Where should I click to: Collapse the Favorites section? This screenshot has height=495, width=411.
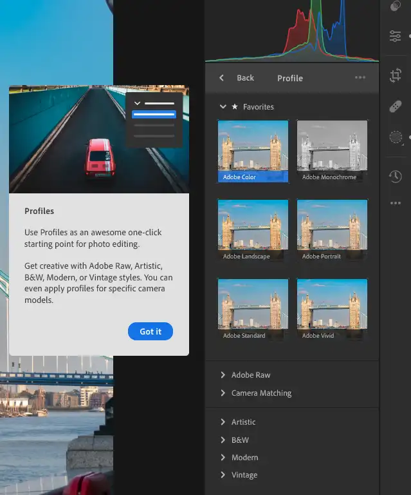tap(223, 107)
